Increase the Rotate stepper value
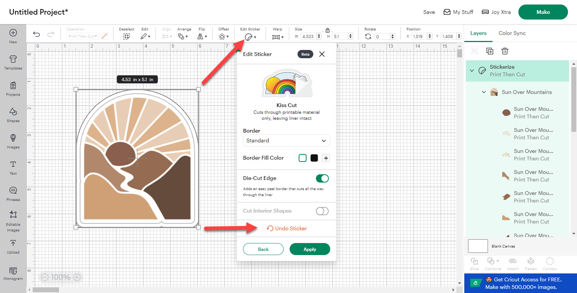 tap(393, 35)
